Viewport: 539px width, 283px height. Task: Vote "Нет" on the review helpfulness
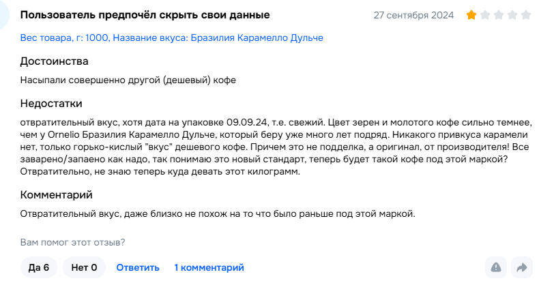pyautogui.click(x=84, y=267)
